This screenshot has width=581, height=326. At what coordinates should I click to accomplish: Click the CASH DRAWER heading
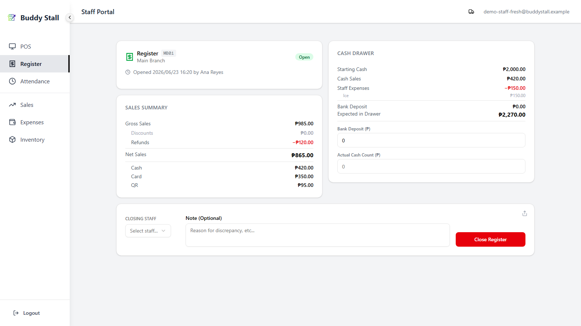(355, 53)
